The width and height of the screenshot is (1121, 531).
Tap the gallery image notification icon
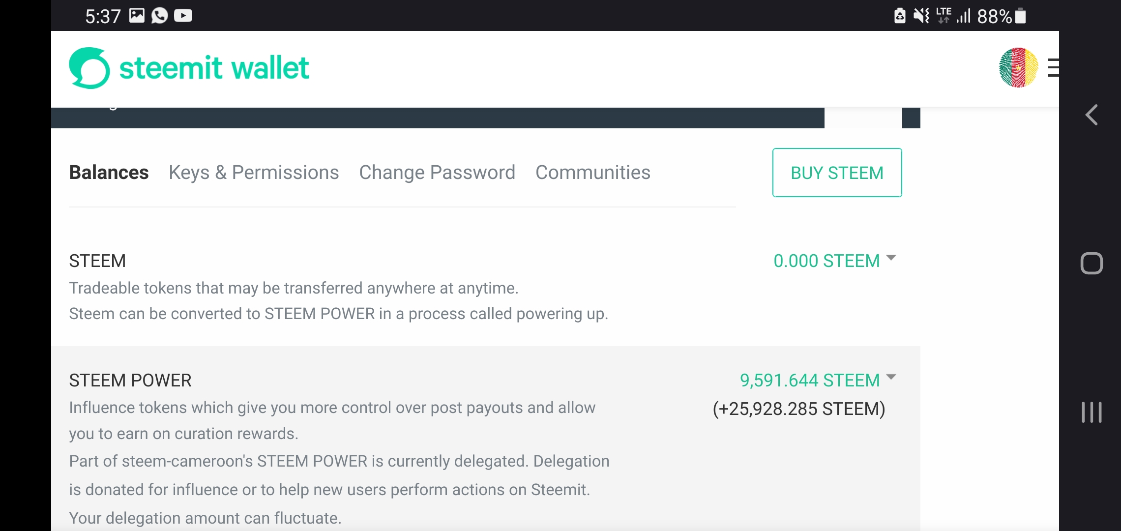(137, 16)
